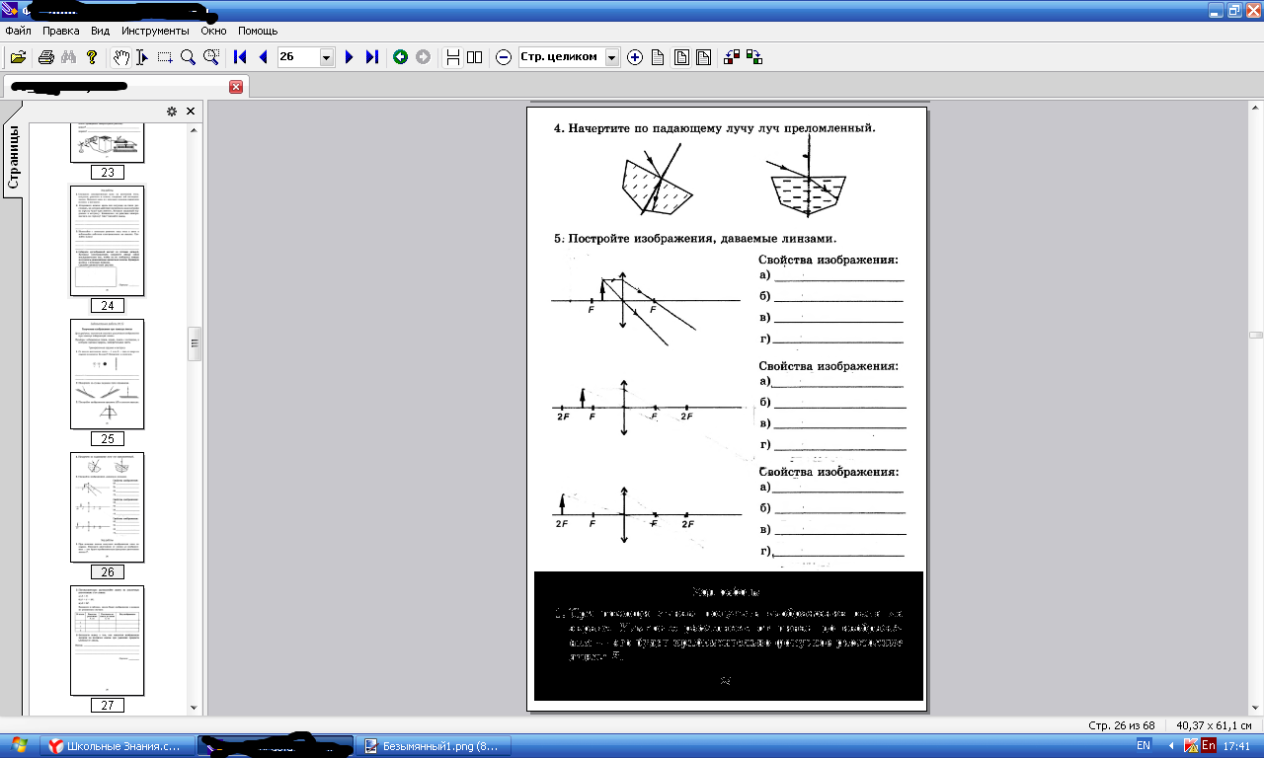
Task: Expand hidden tray icons arrow
Action: 1171,746
